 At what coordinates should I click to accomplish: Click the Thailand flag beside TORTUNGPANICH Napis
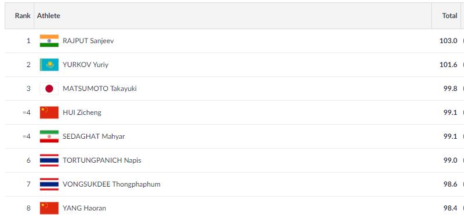pos(49,160)
